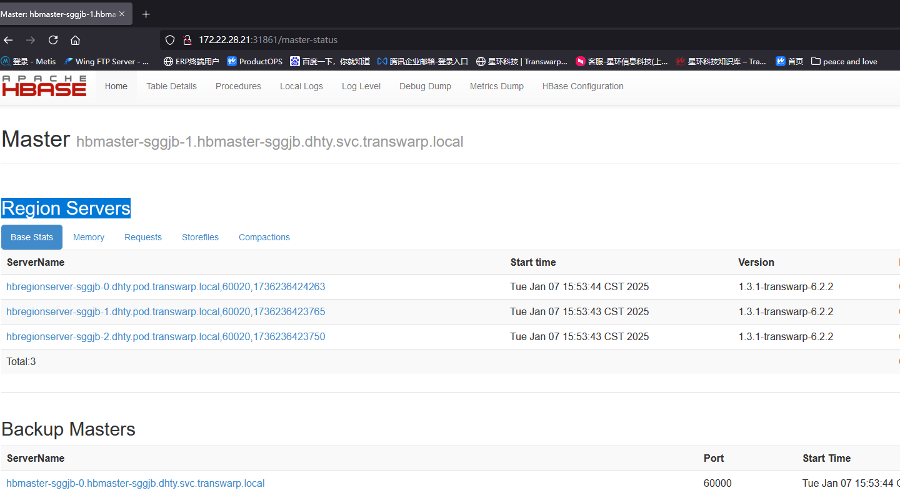
Task: Open the ProductOPS bookmark
Action: [x=254, y=61]
